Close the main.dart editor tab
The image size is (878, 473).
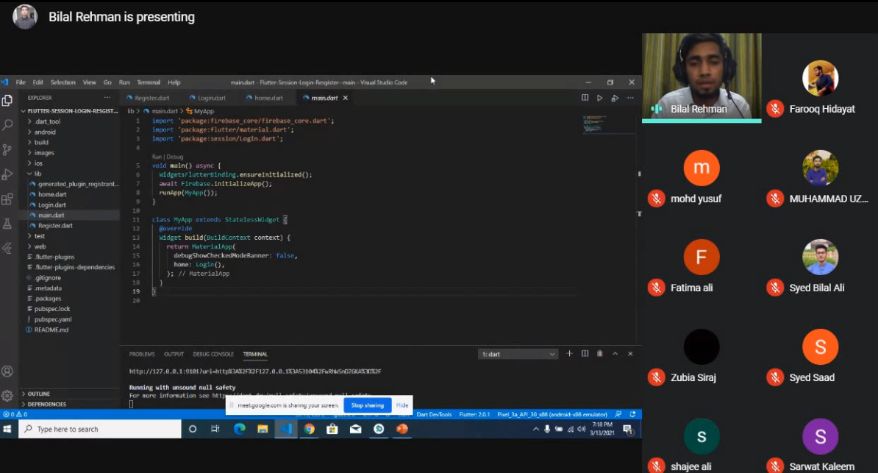pos(346,98)
